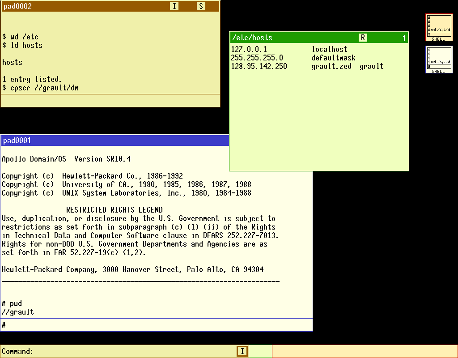This screenshot has width=458, height=358.
Task: Click the 127.0.0.1 address in /etc/hosts
Action: (x=249, y=49)
